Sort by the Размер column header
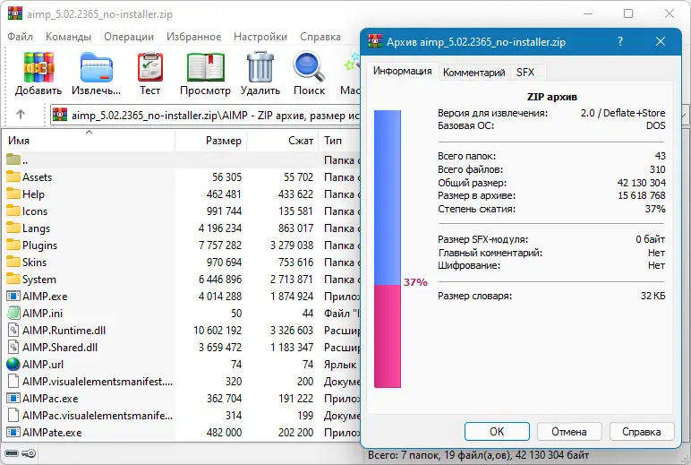The width and height of the screenshot is (691, 465). point(211,141)
